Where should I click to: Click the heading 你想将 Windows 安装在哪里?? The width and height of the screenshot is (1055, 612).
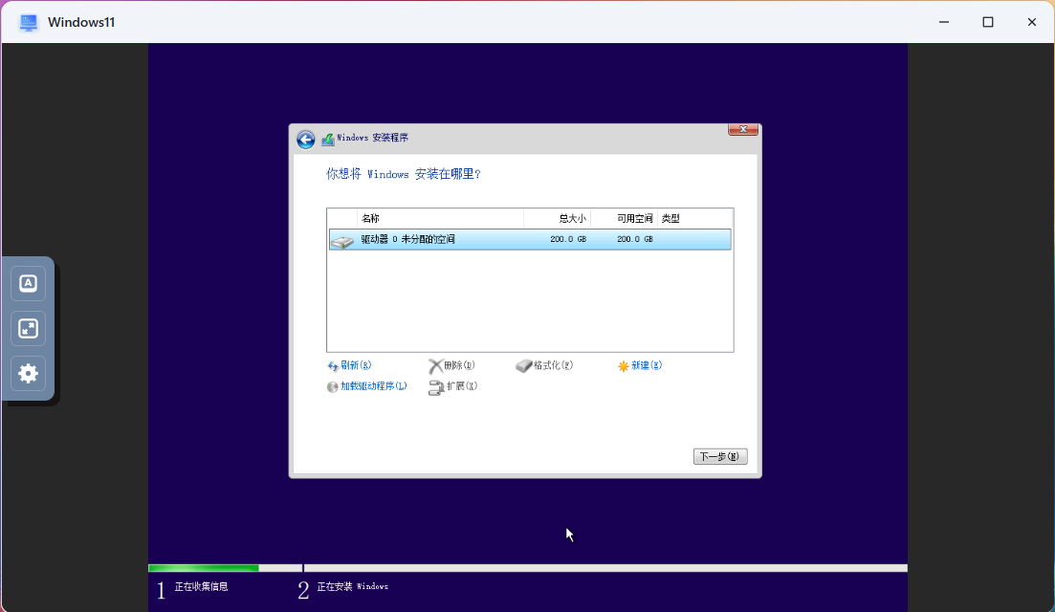click(x=404, y=174)
